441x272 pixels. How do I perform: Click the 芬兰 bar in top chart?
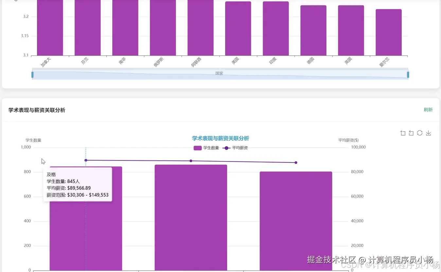point(88,28)
